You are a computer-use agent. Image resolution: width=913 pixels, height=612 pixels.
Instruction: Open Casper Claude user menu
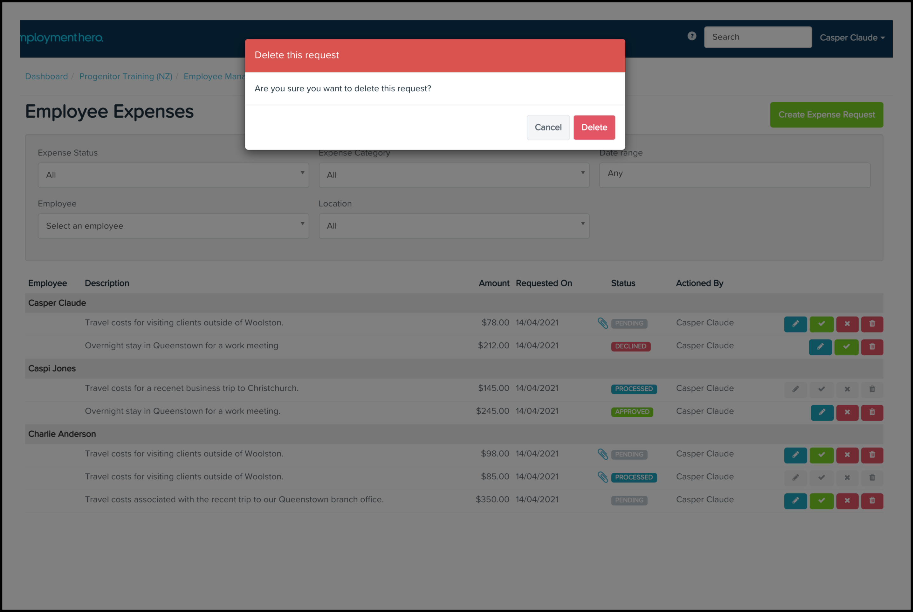click(851, 38)
